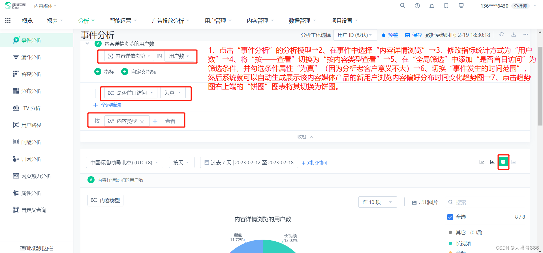Viewport: 543px width, 253px height.
Task: Open the notifications bell icon
Action: pos(431,6)
